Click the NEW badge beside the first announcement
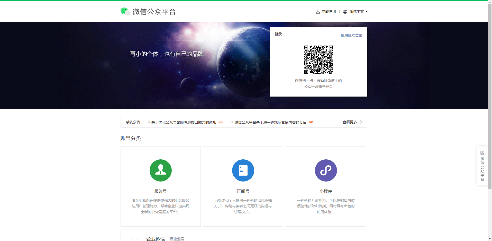Screen dimensions: 492x241 tap(221, 122)
